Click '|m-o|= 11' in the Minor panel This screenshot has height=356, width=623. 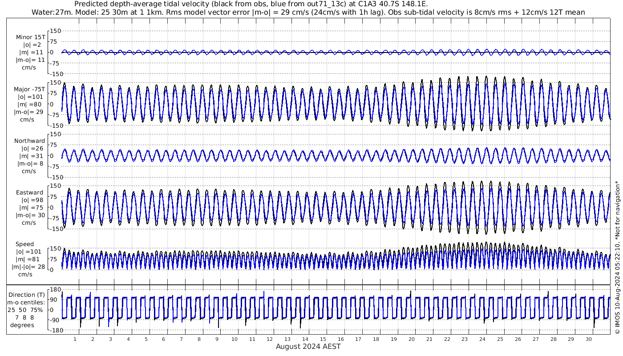click(x=30, y=60)
